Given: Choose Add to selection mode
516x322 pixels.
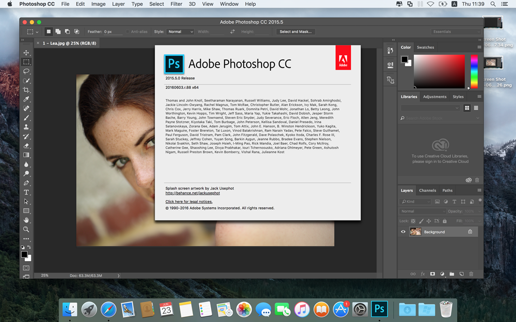Looking at the screenshot, I should 58,31.
